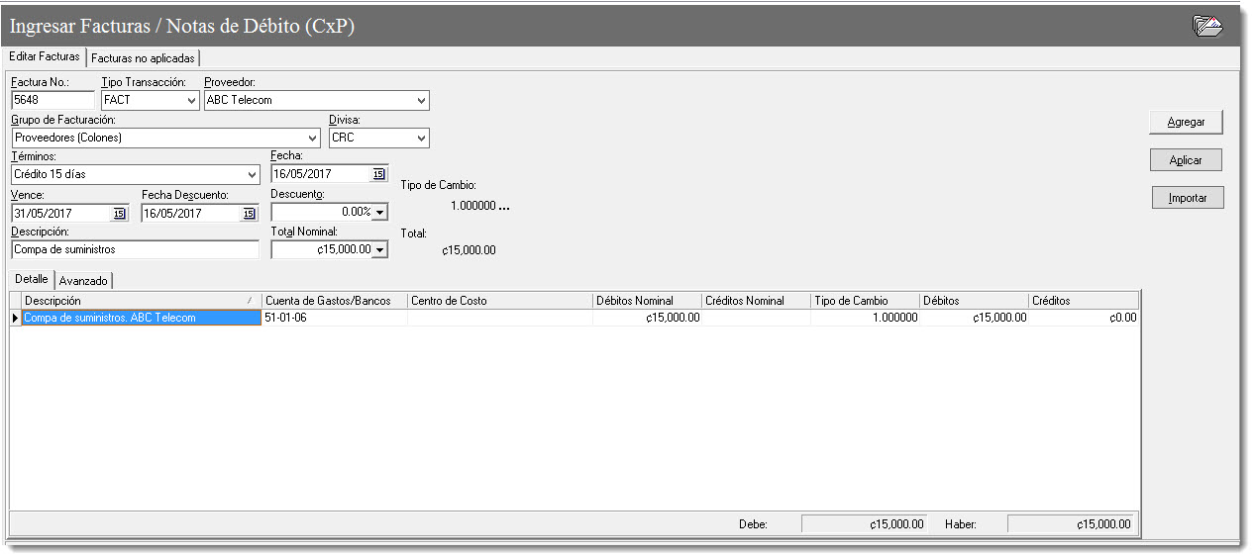Open the folder icon in the title bar

[1207, 26]
